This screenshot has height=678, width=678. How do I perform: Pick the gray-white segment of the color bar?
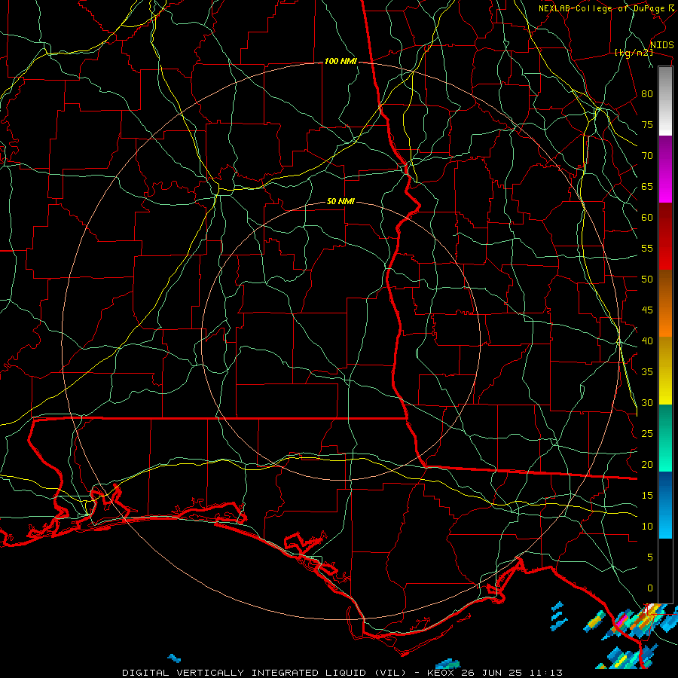click(x=665, y=101)
